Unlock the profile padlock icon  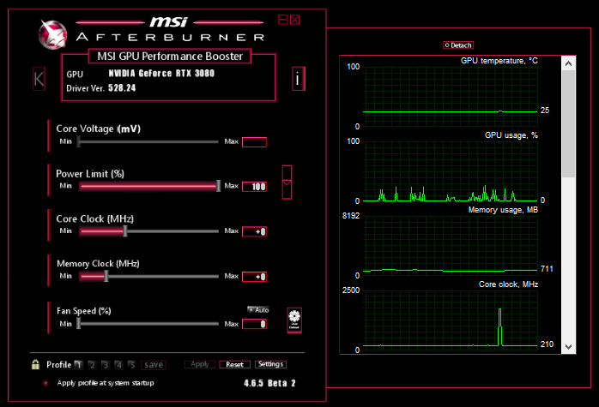click(35, 364)
